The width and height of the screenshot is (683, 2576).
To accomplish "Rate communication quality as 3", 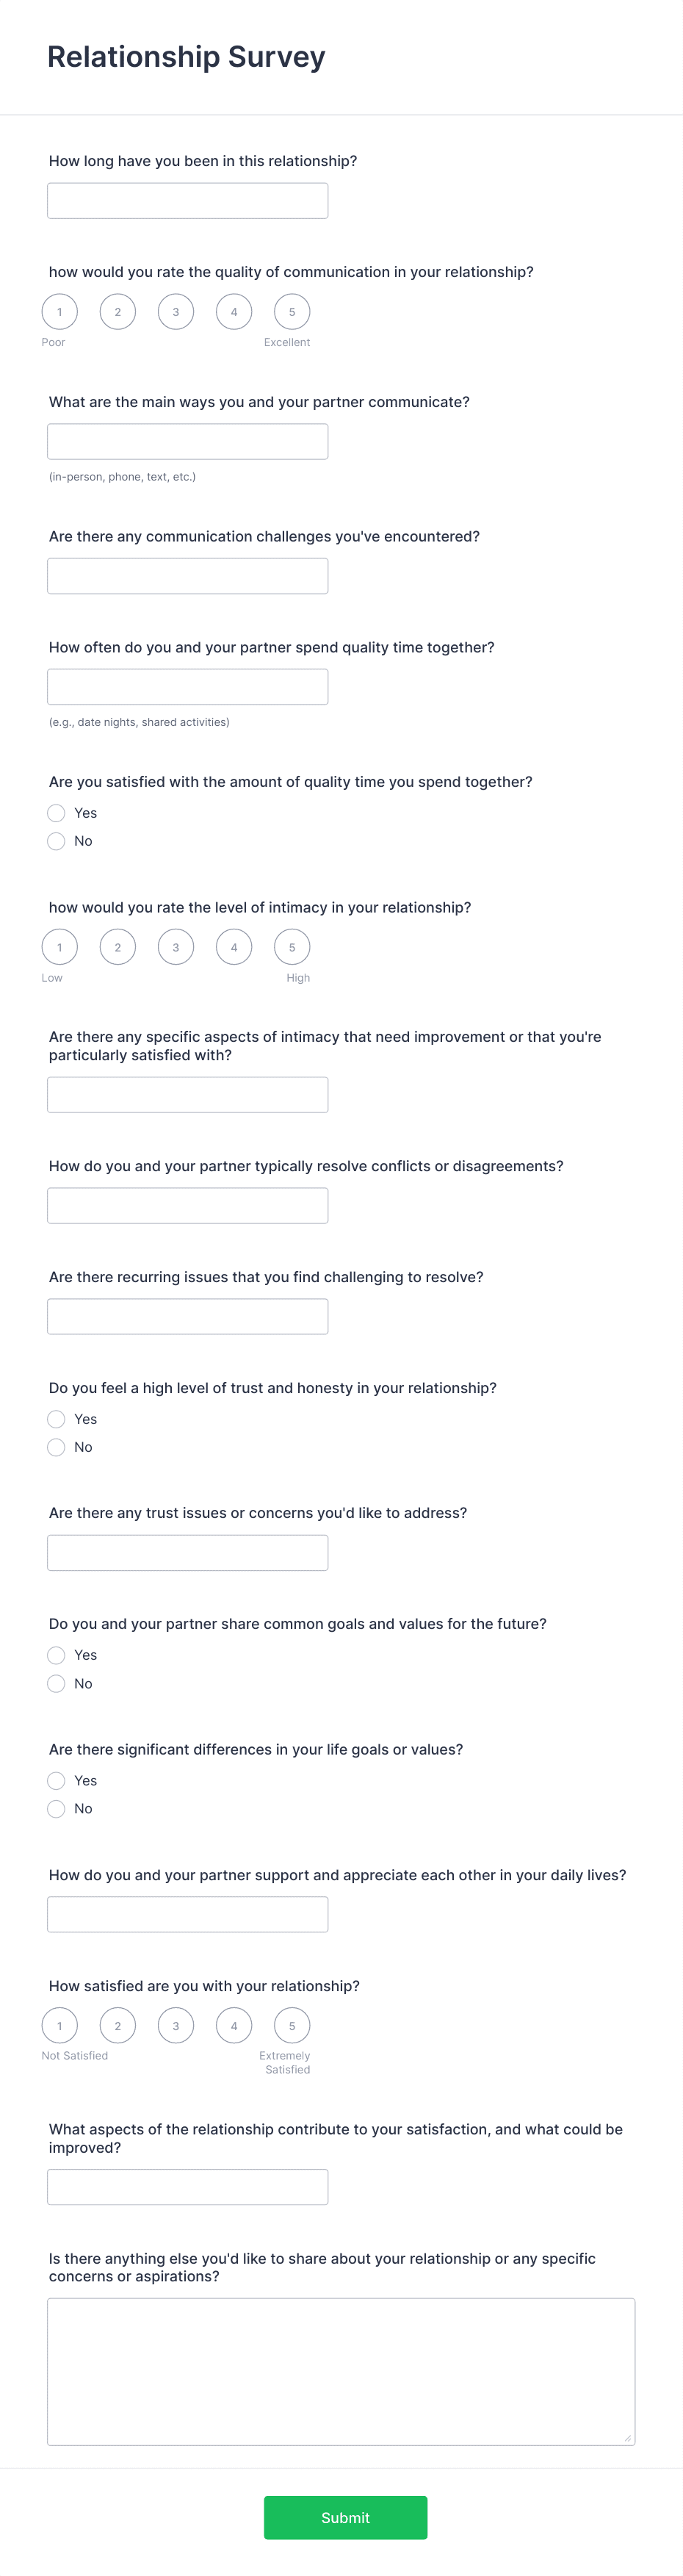I will [175, 311].
